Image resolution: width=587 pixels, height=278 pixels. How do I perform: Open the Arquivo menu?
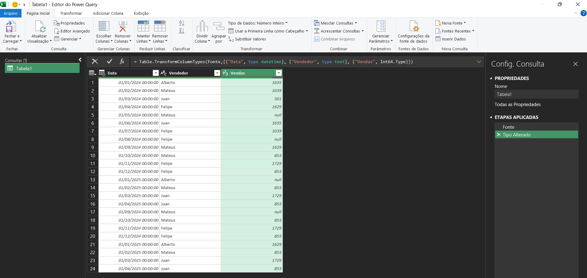pos(11,13)
